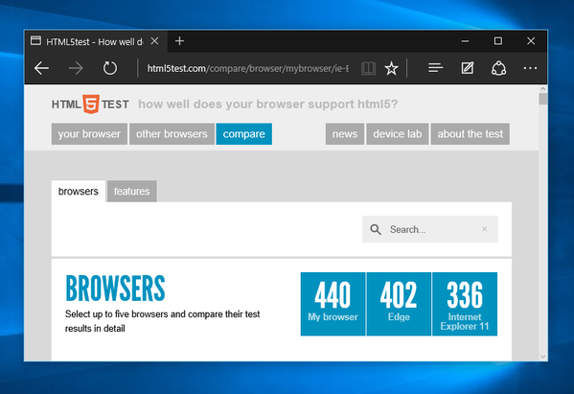
Task: Open Reading view book icon
Action: [368, 68]
